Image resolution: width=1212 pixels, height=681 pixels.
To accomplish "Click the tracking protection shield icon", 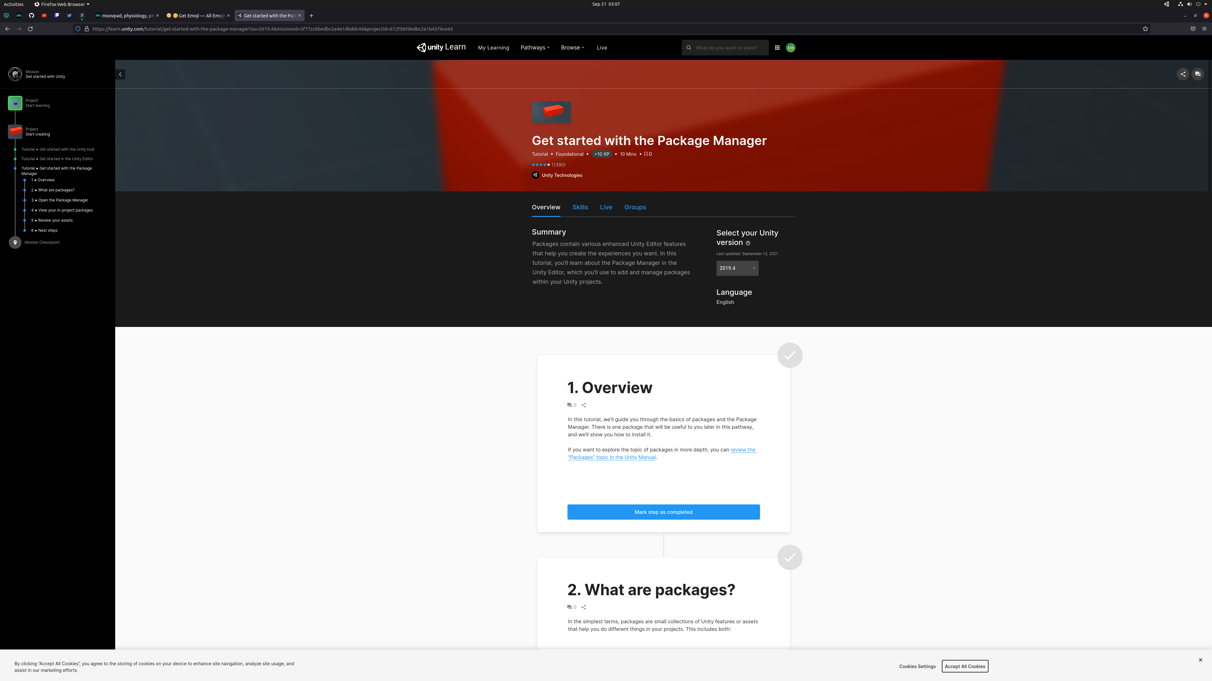I will coord(78,29).
